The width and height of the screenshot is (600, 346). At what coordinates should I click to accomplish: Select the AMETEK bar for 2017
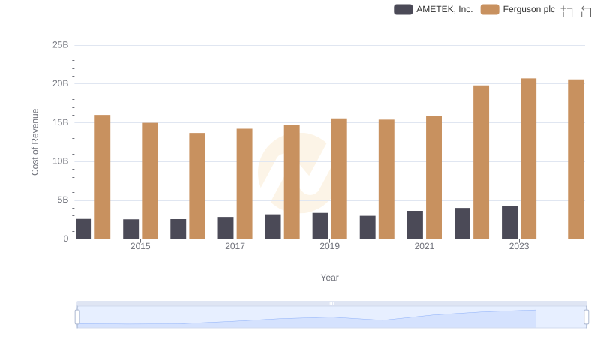226,228
